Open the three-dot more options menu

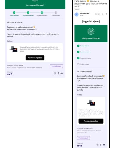(106, 14)
